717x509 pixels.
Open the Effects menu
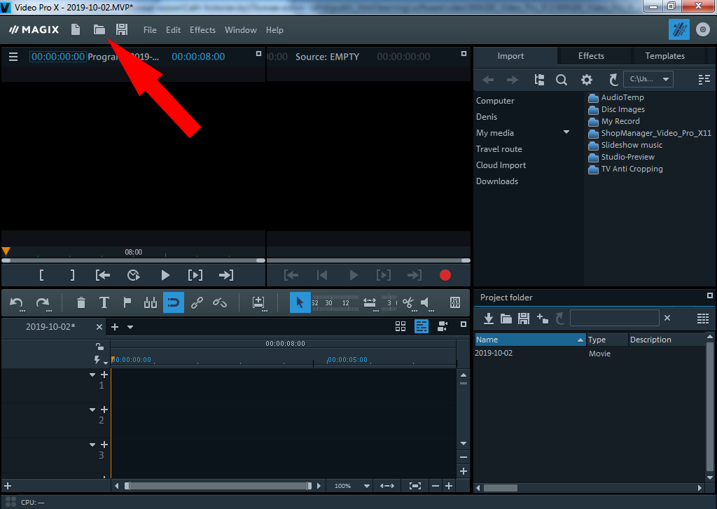tap(202, 30)
